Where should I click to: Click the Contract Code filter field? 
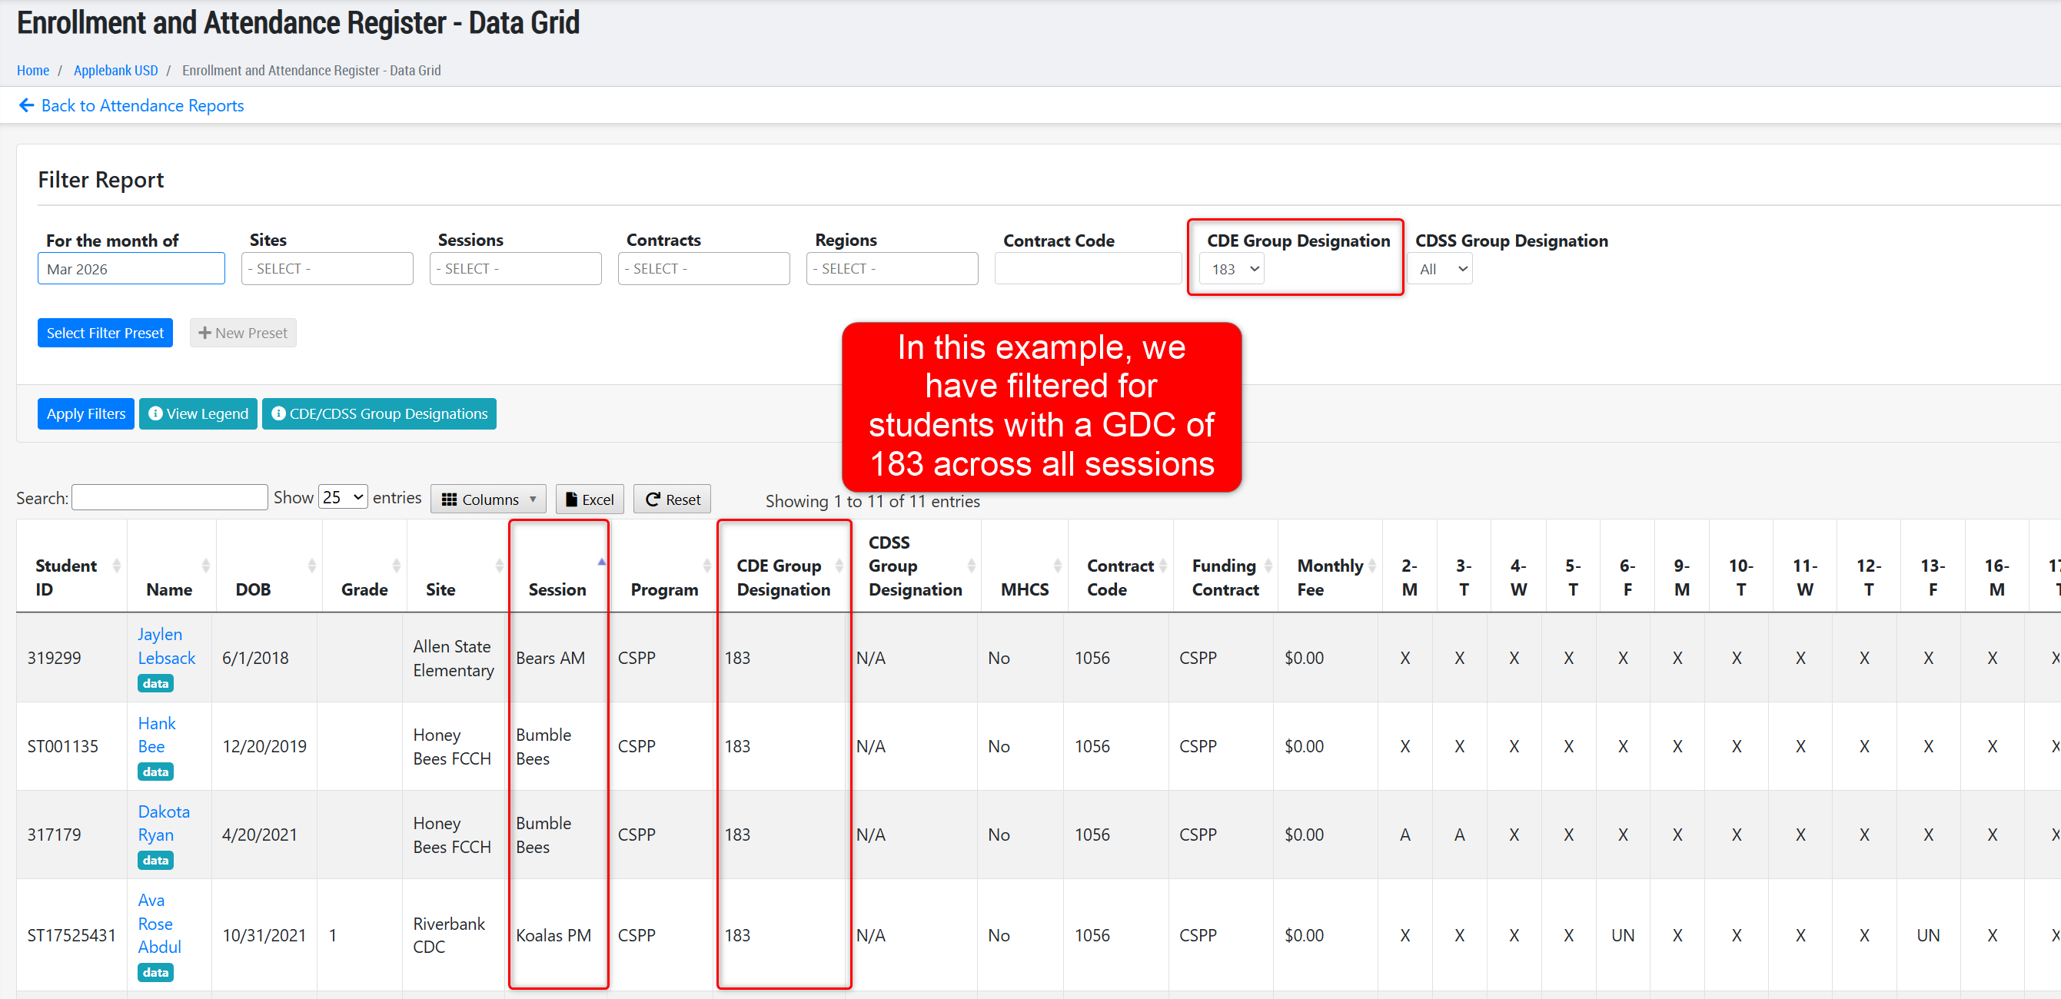[1086, 269]
